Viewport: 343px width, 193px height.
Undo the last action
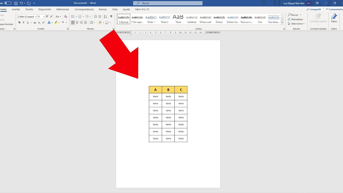click(21, 3)
